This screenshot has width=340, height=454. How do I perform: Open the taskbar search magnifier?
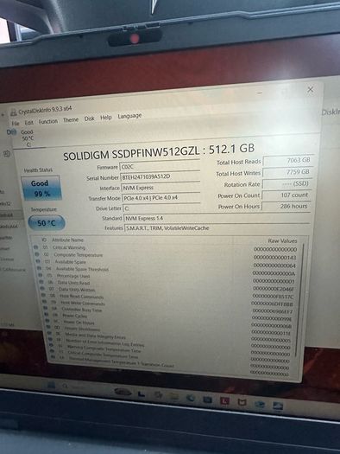[66, 386]
